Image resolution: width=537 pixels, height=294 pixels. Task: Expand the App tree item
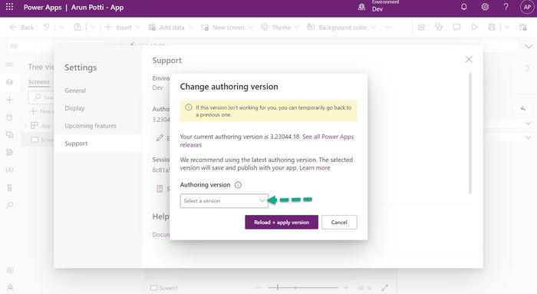(x=25, y=125)
